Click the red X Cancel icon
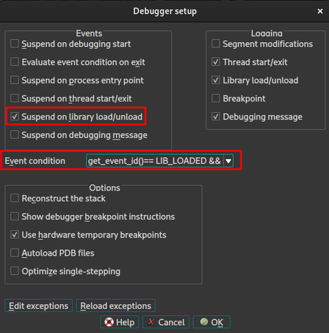329x333 pixels. 151,322
